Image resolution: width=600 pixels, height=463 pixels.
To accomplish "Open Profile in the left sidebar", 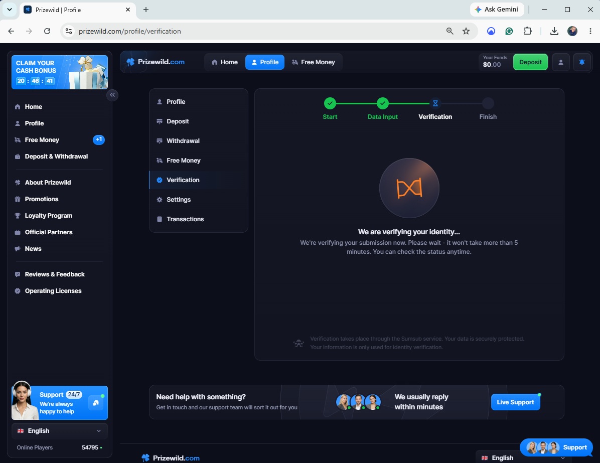I will pos(59,123).
